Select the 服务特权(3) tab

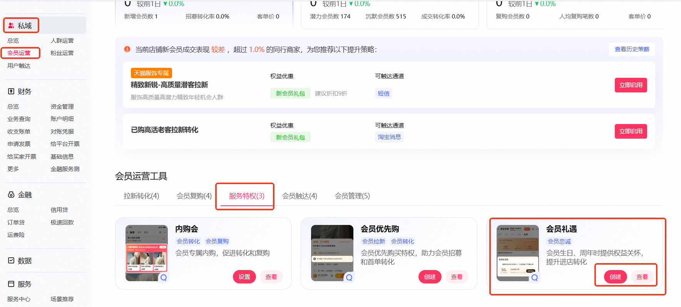coord(247,196)
